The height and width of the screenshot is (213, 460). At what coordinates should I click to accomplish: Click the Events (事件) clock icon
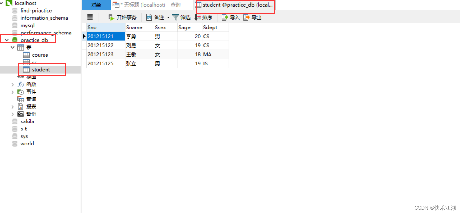pyautogui.click(x=21, y=92)
